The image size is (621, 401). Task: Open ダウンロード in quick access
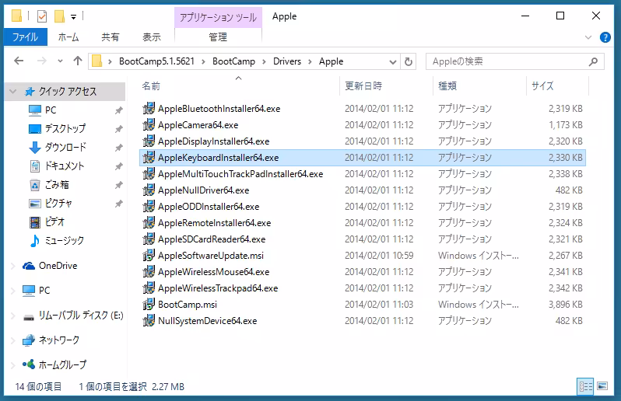(x=65, y=147)
